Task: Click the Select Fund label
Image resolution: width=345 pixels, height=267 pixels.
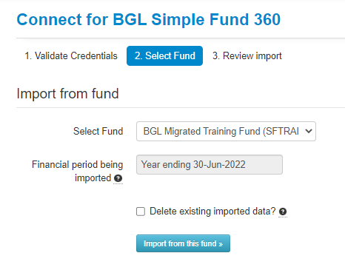Action: (98, 131)
